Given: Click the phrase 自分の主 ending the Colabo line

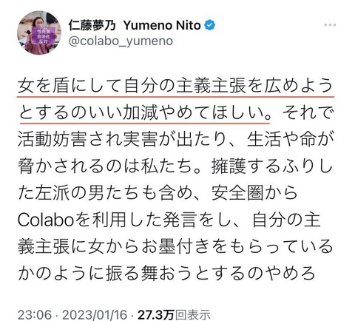Looking at the screenshot, I should click(x=286, y=220).
